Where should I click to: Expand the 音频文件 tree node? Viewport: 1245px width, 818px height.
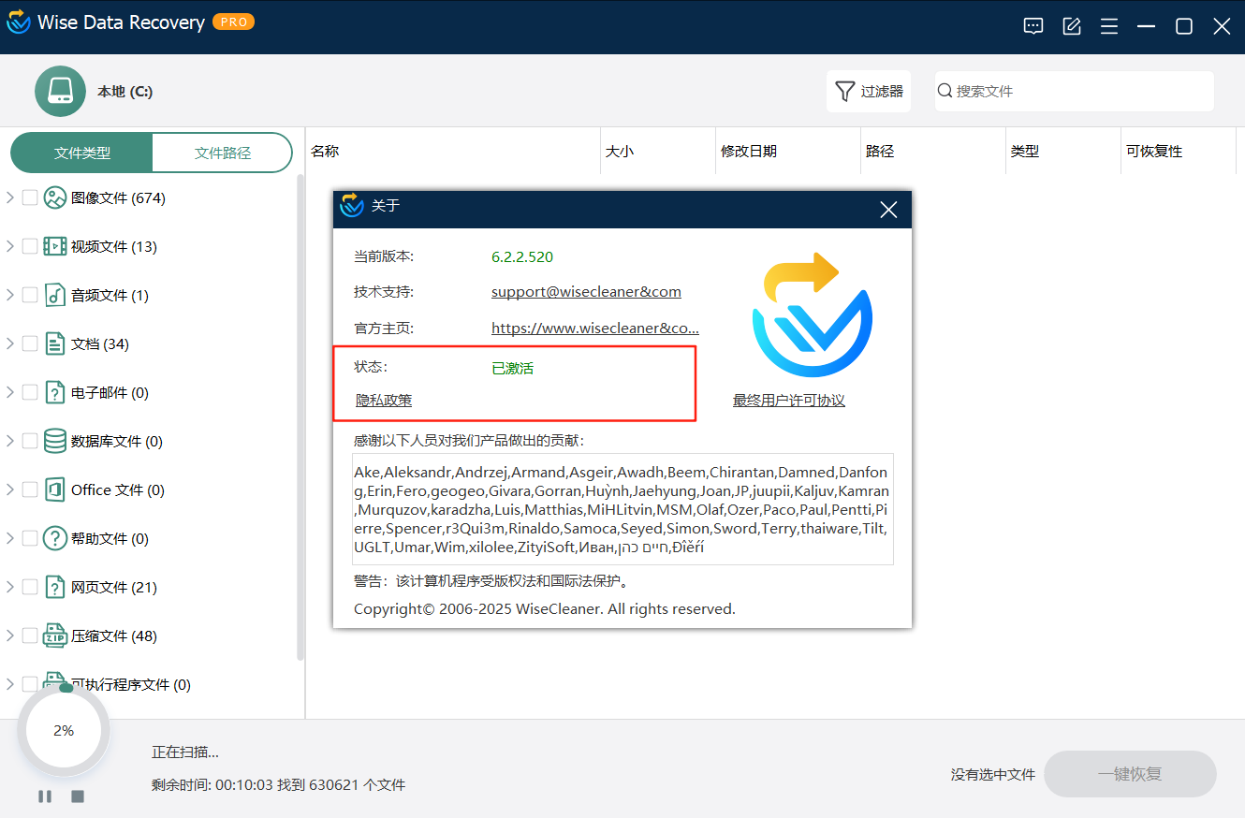[x=10, y=295]
